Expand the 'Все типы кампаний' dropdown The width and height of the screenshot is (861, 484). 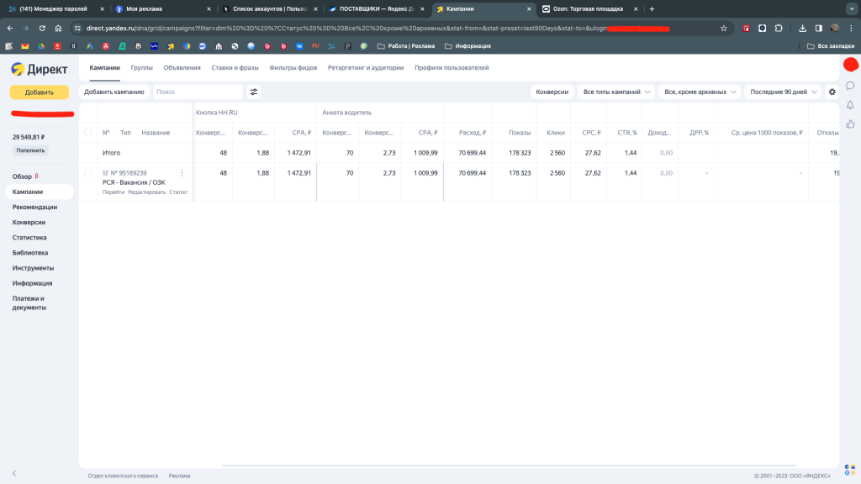(x=617, y=92)
